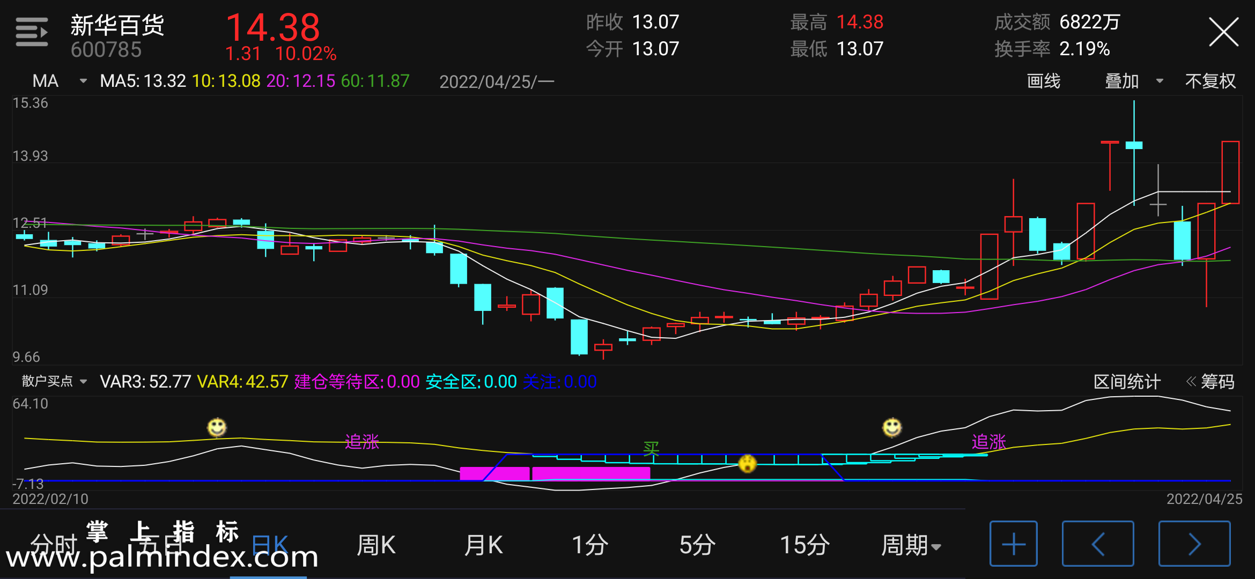The width and height of the screenshot is (1255, 579).
Task: Click the change percent 10.02%
Action: [x=306, y=54]
